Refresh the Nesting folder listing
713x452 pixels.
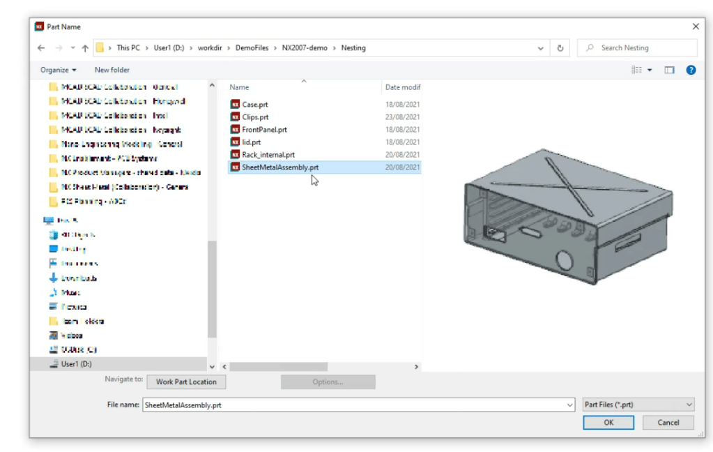(x=560, y=48)
